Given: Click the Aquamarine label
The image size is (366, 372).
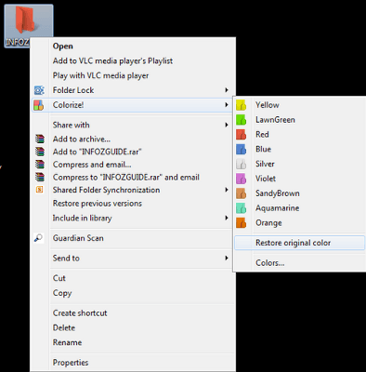Looking at the screenshot, I should 278,208.
